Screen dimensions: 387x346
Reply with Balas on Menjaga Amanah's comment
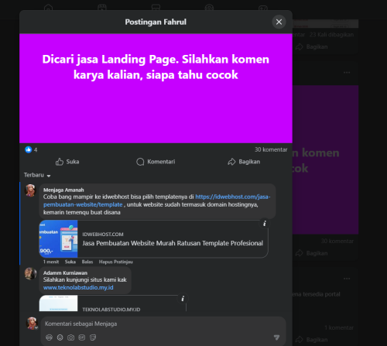(87, 262)
